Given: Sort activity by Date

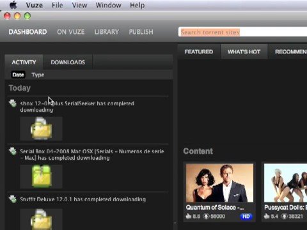Looking at the screenshot, I should click(x=18, y=75).
